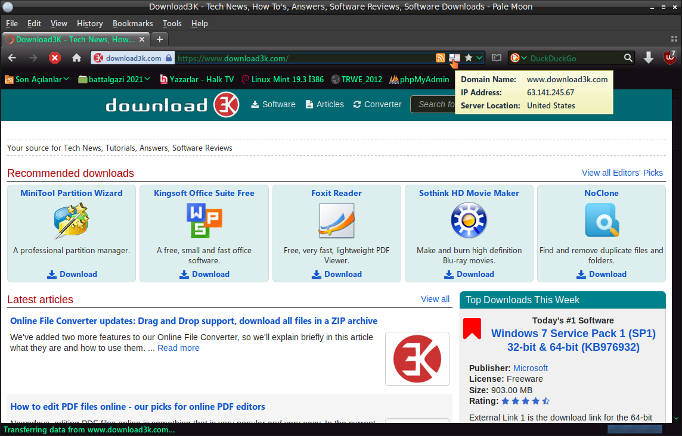Click the Pale Moon window menu icon
This screenshot has height=436, width=682.
point(7,7)
